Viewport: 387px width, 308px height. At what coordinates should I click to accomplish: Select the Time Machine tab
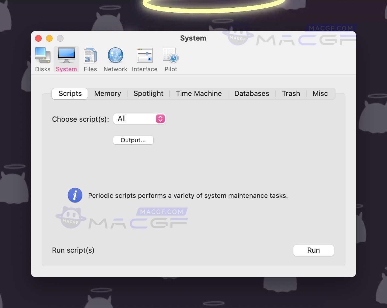(199, 93)
